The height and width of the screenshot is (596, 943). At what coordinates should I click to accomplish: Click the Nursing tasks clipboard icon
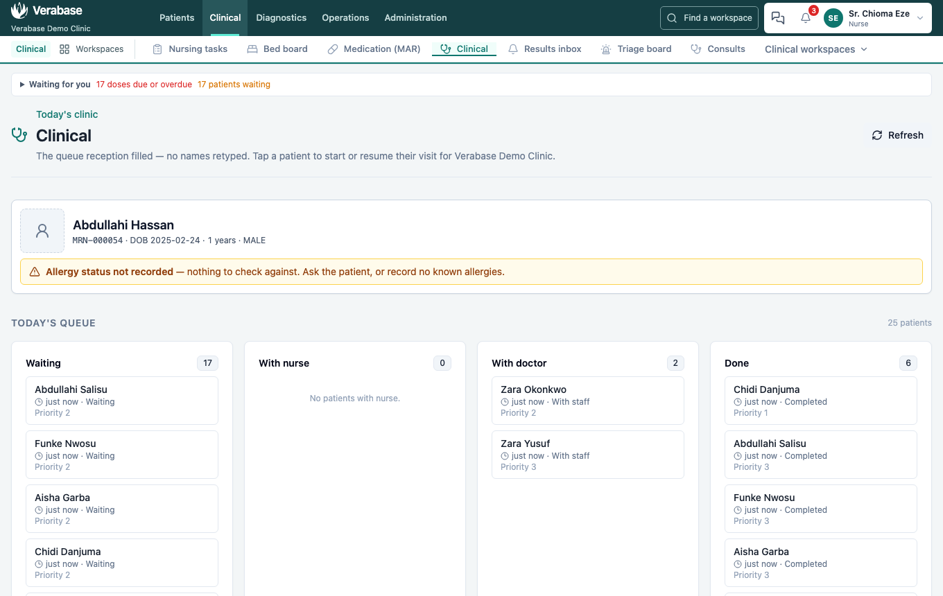157,49
